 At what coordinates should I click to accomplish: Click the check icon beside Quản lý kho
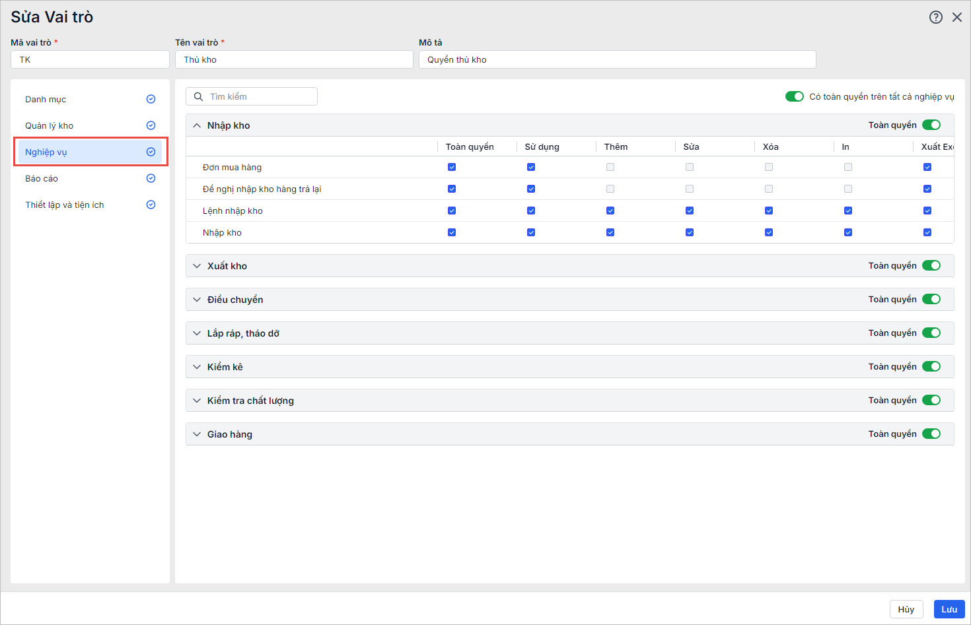[151, 125]
